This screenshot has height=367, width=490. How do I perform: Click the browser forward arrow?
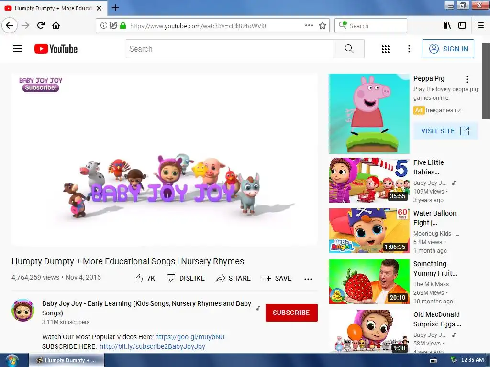point(25,25)
